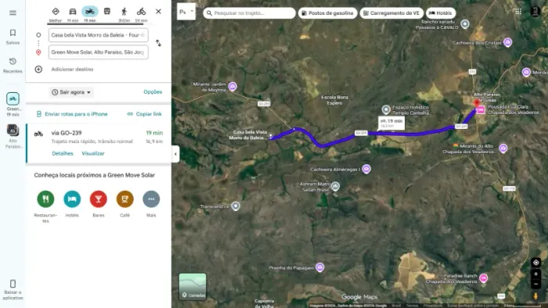Click Mirante do Alto Chapada marker

pos(503,148)
